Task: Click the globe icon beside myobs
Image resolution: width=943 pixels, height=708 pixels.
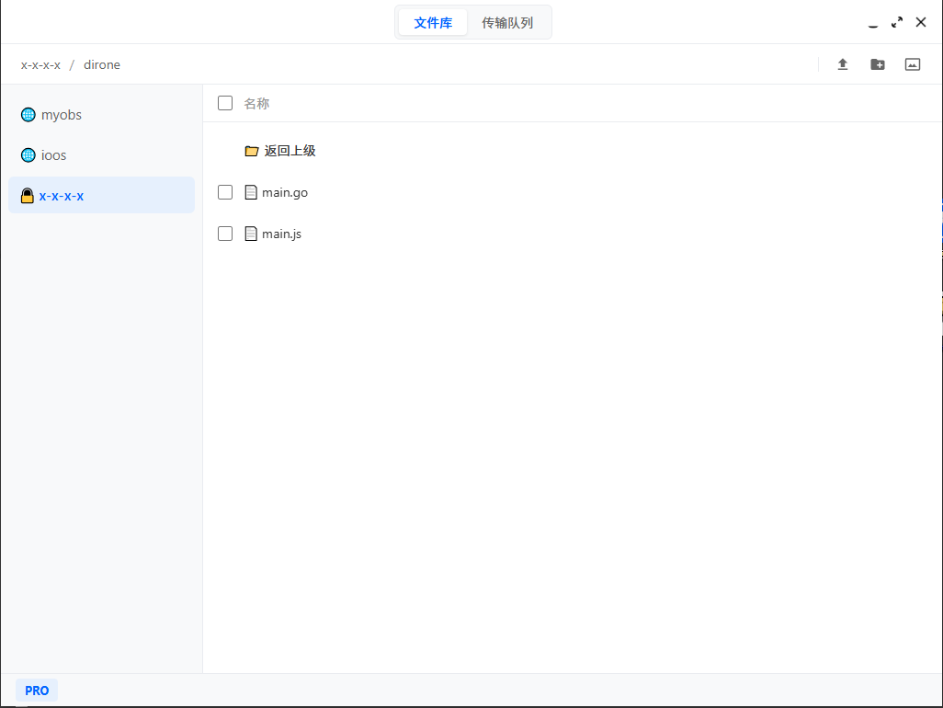Action: click(28, 115)
